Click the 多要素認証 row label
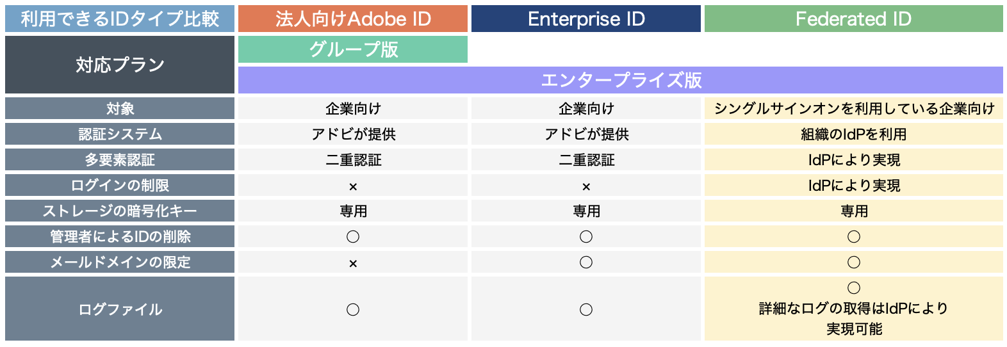The height and width of the screenshot is (347, 1007). tap(120, 160)
